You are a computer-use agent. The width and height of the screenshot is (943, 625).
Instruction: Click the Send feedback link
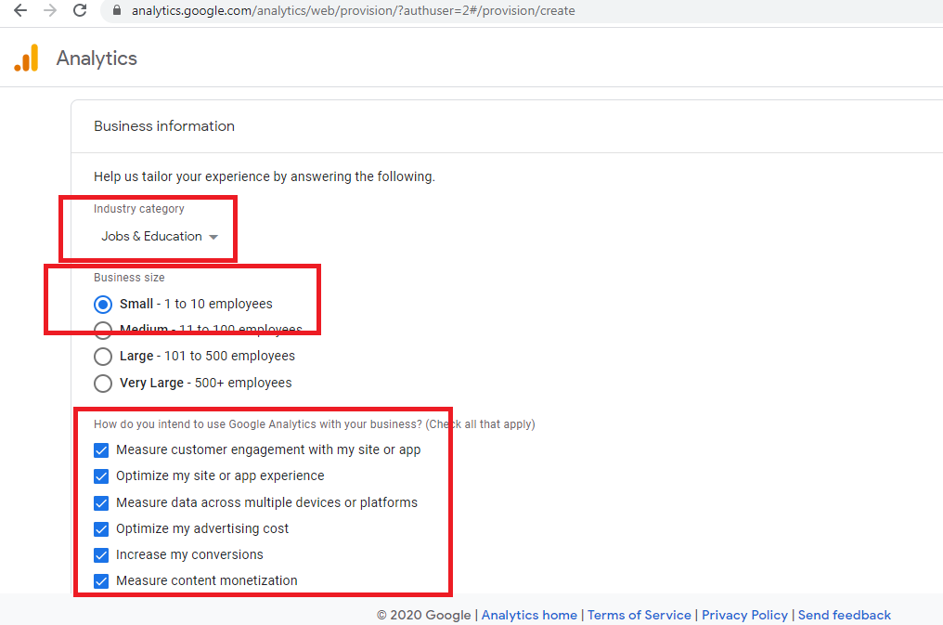point(845,615)
